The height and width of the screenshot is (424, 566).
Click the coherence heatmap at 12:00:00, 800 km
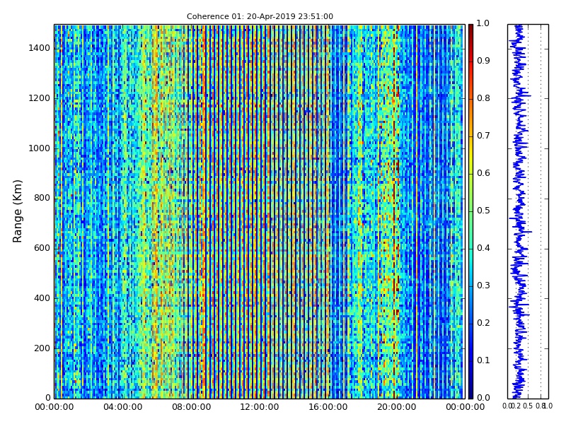260,199
